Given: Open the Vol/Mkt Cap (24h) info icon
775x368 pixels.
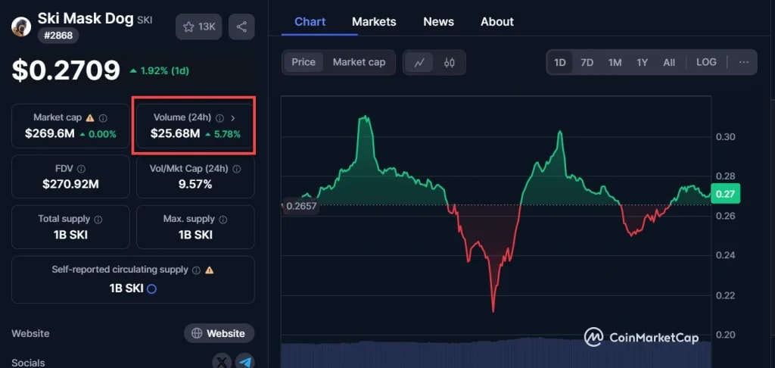Looking at the screenshot, I should 237,169.
